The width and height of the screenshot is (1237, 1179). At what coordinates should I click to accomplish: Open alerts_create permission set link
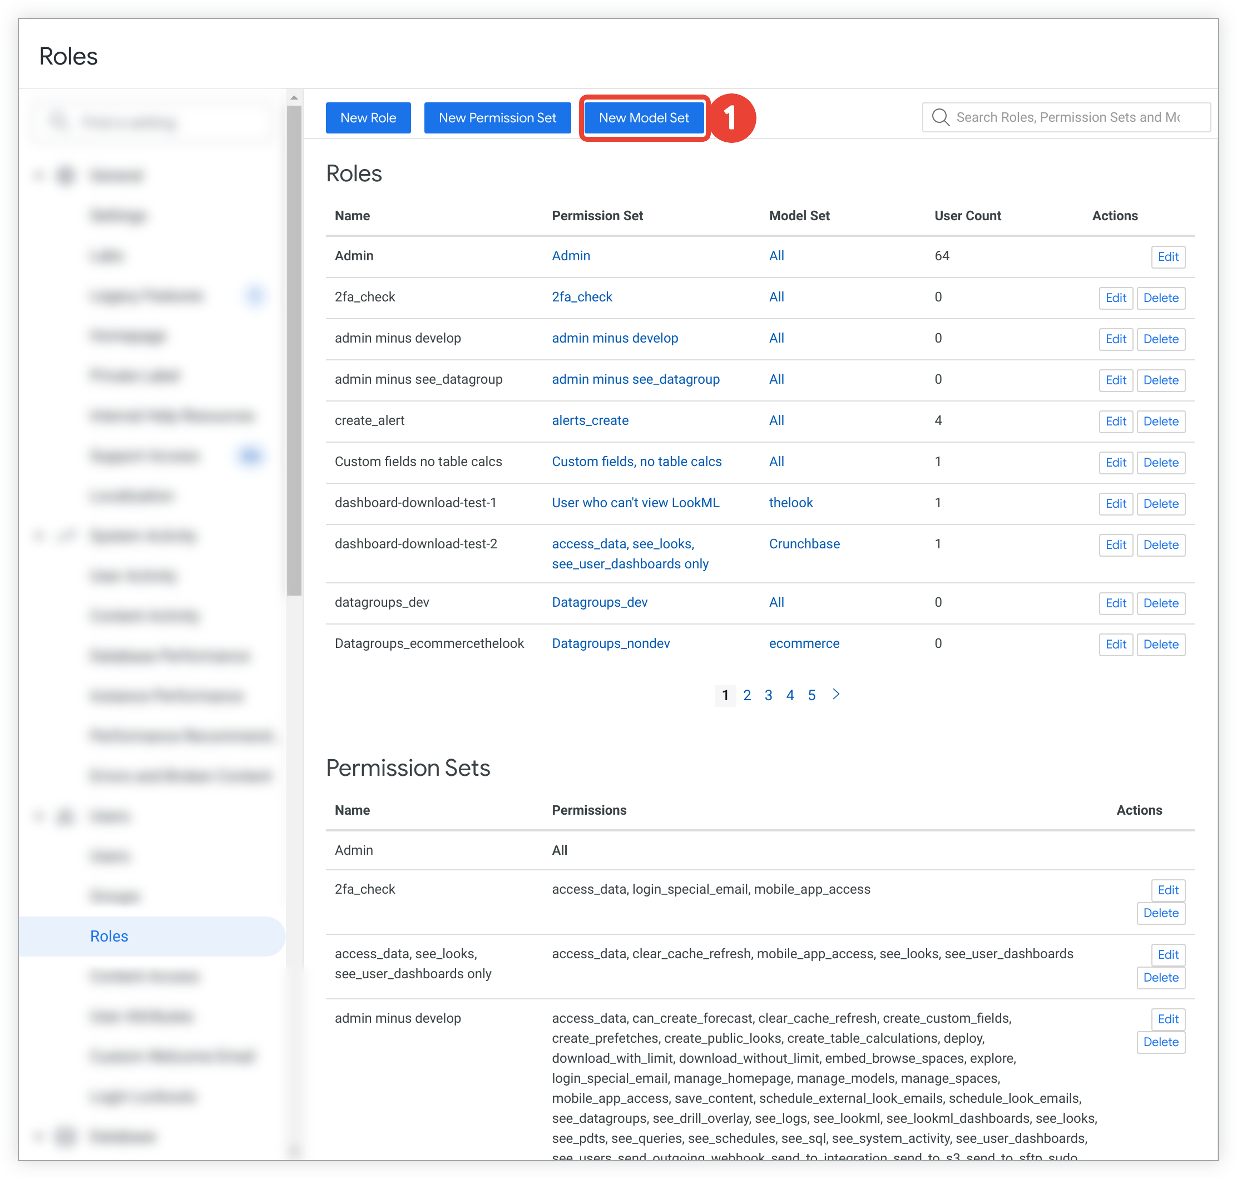pos(590,420)
